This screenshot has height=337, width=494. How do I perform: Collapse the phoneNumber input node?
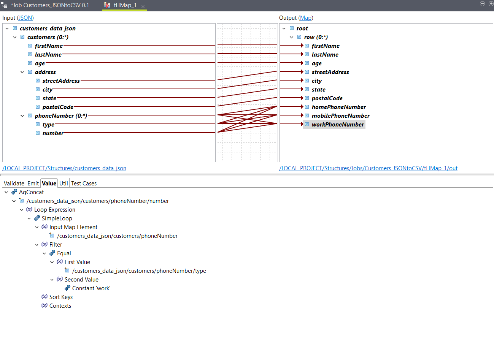22,116
